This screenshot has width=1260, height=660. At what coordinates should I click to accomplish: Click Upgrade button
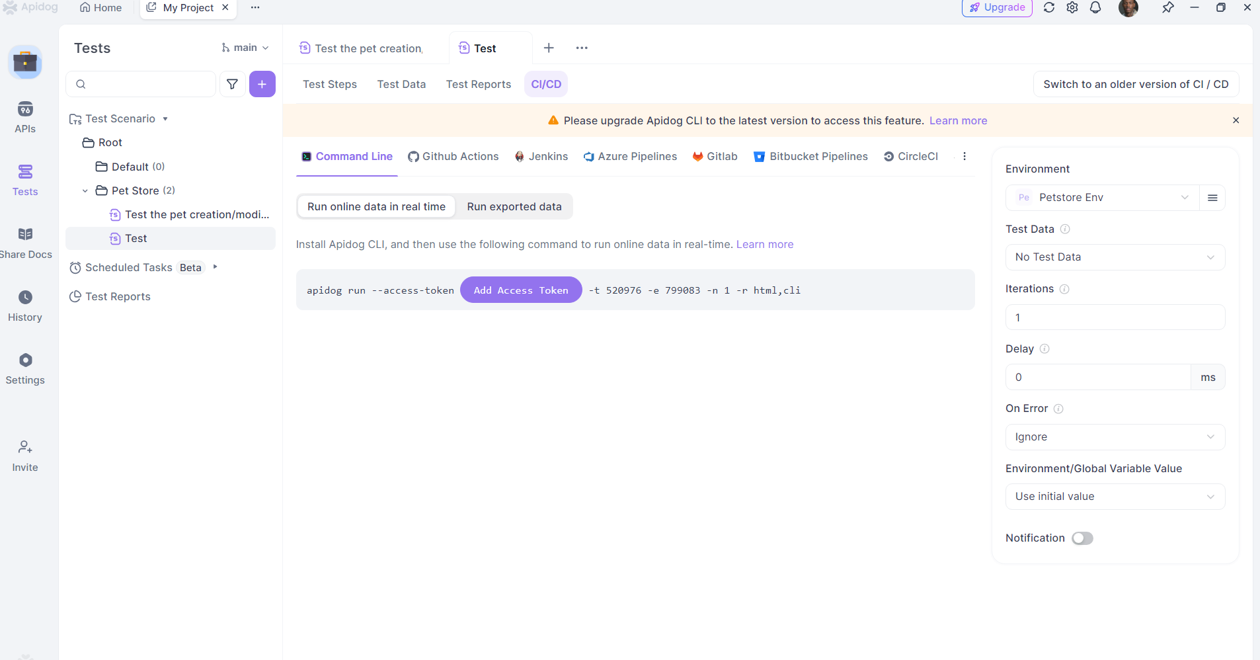997,7
